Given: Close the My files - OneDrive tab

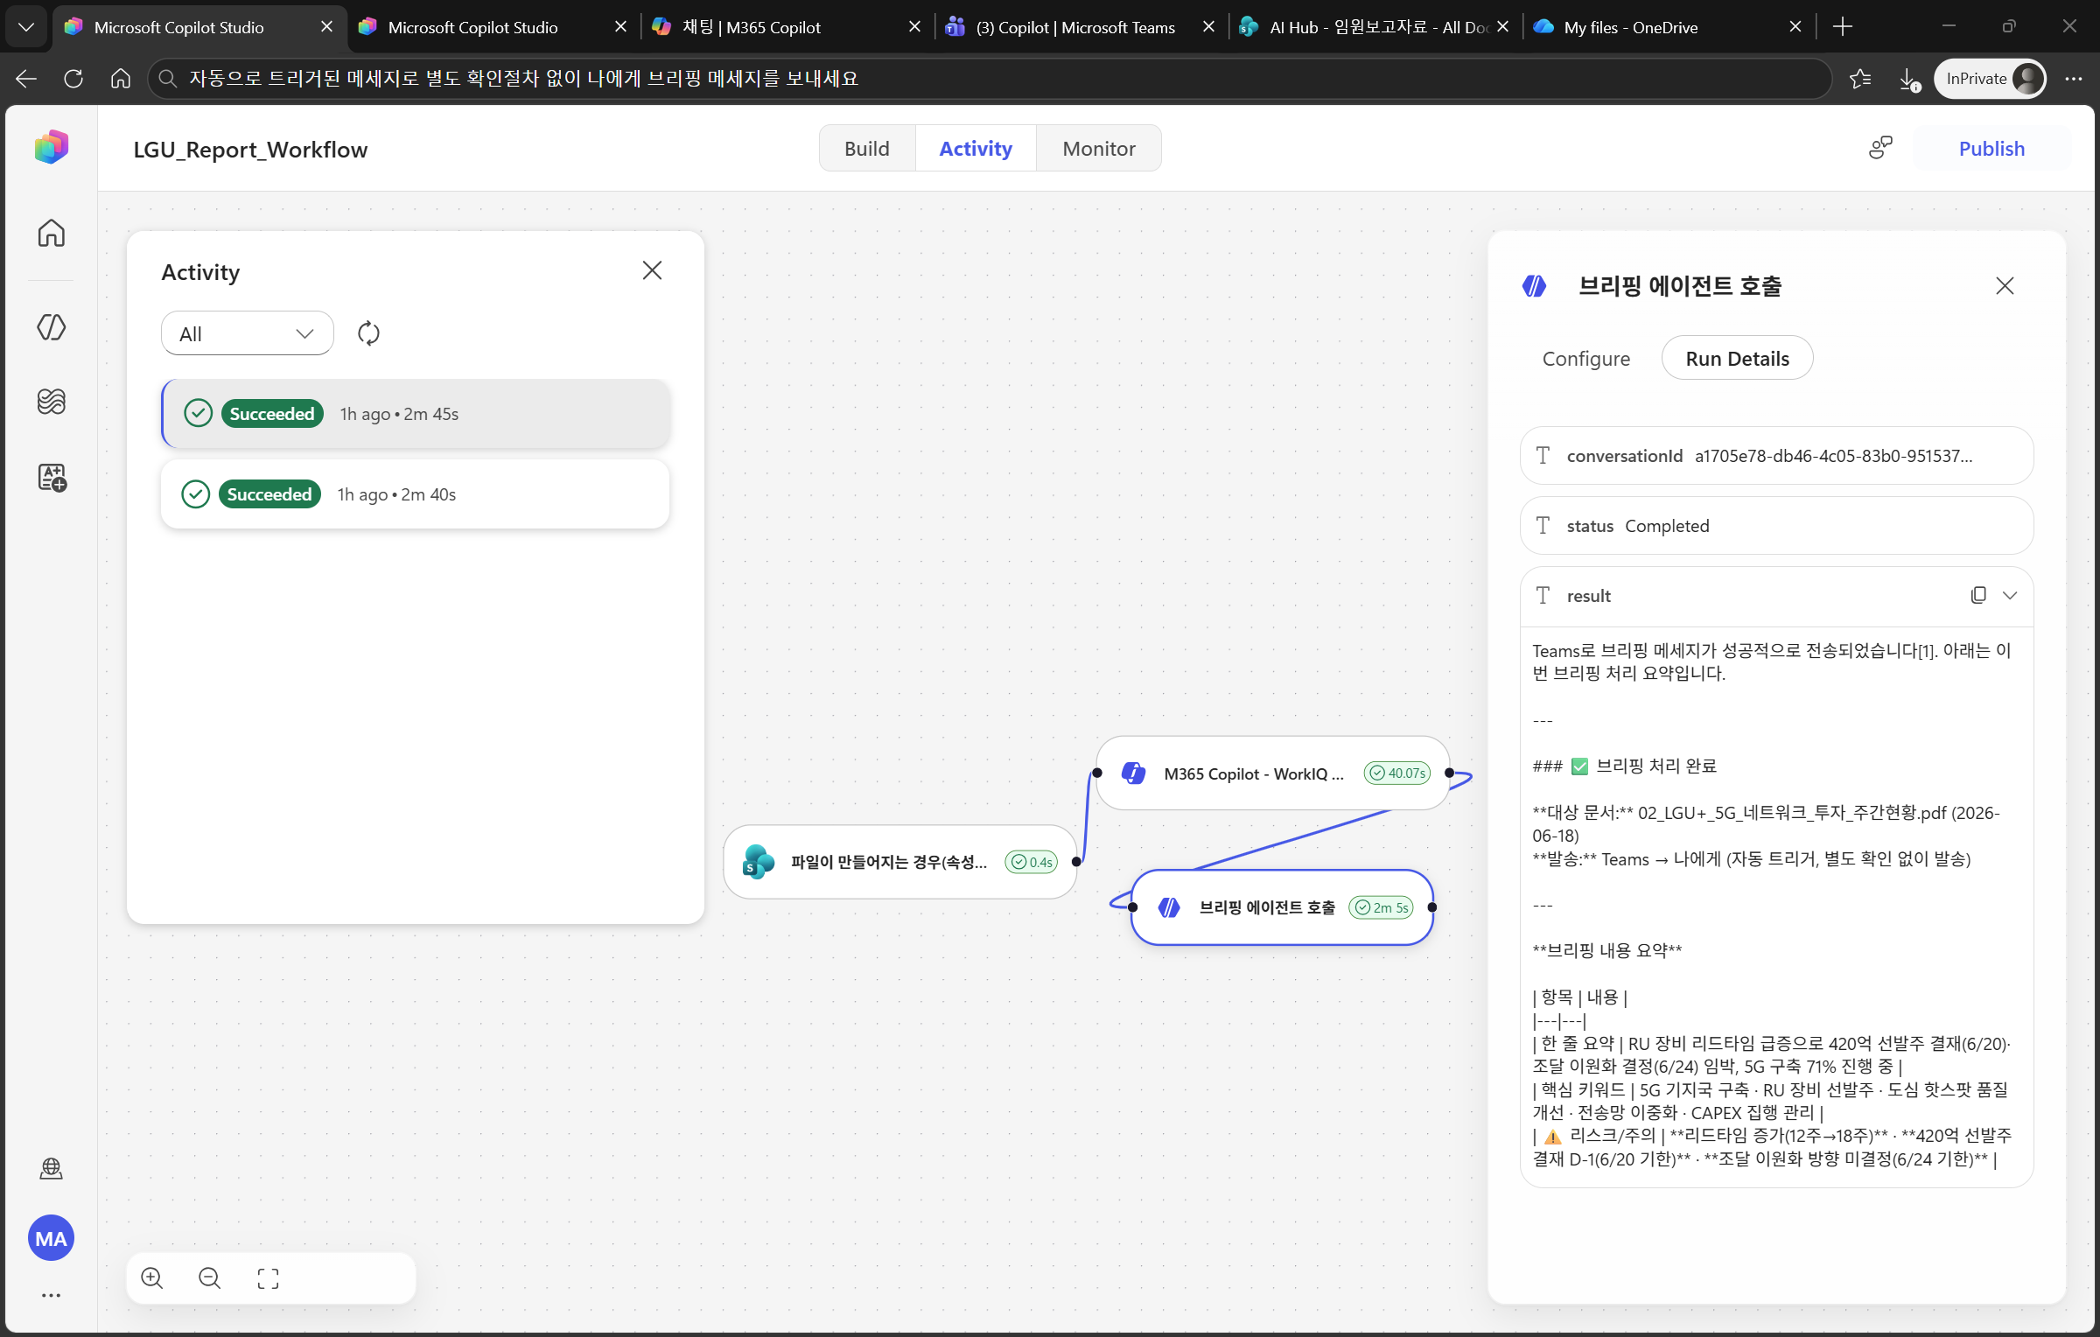Looking at the screenshot, I should (1795, 27).
